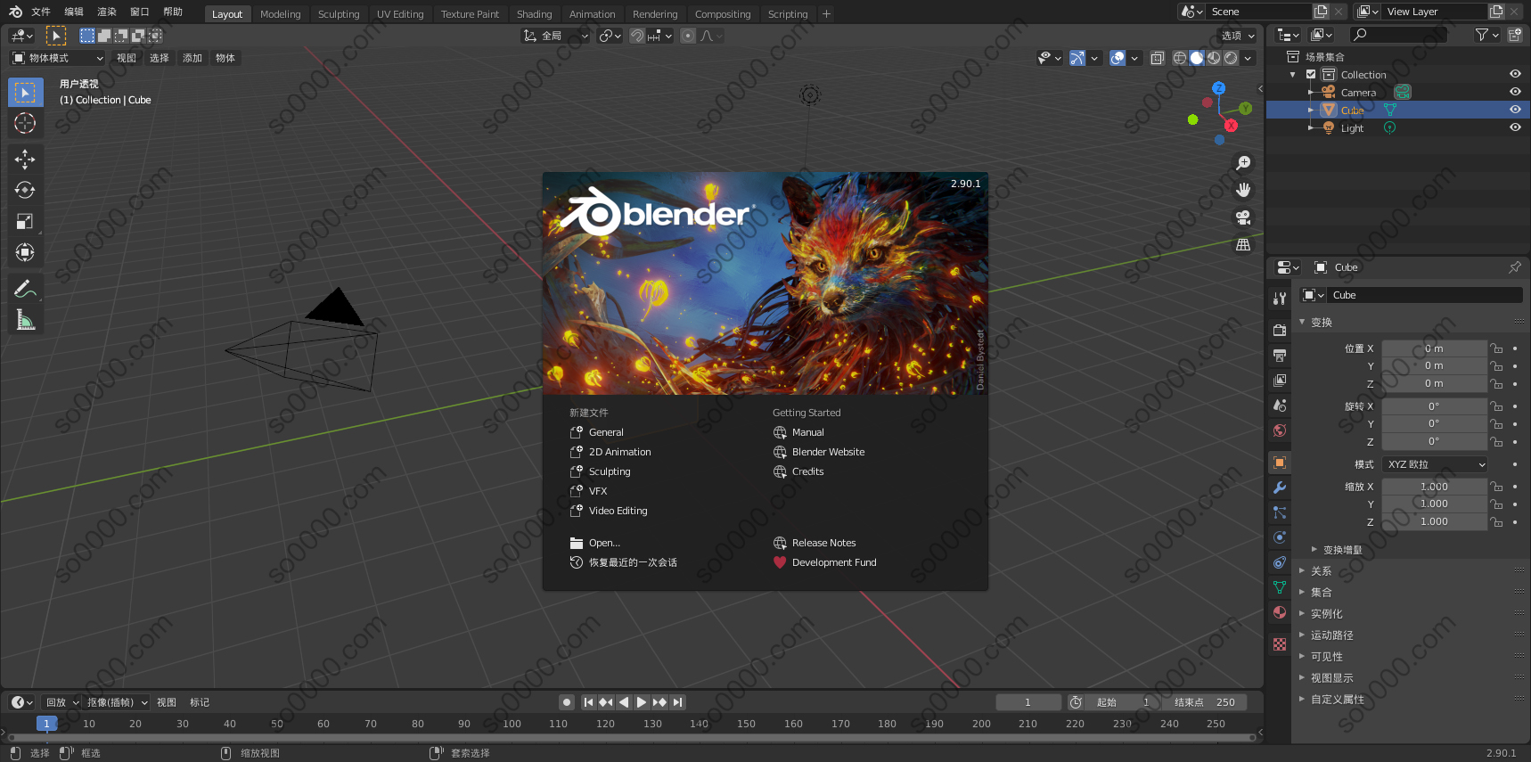Open the File (文件) menu

[x=41, y=12]
